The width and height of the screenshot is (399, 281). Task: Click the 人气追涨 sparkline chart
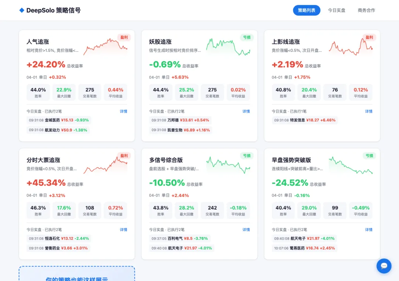click(105, 46)
